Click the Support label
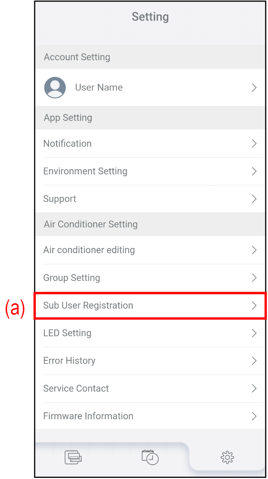 [60, 199]
